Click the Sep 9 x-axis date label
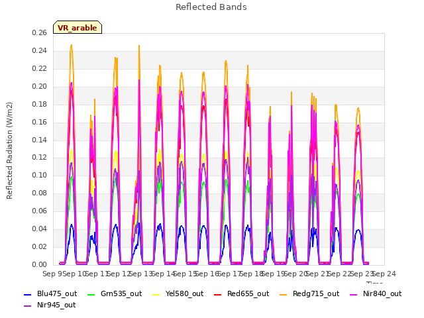424x318 pixels. [52, 274]
